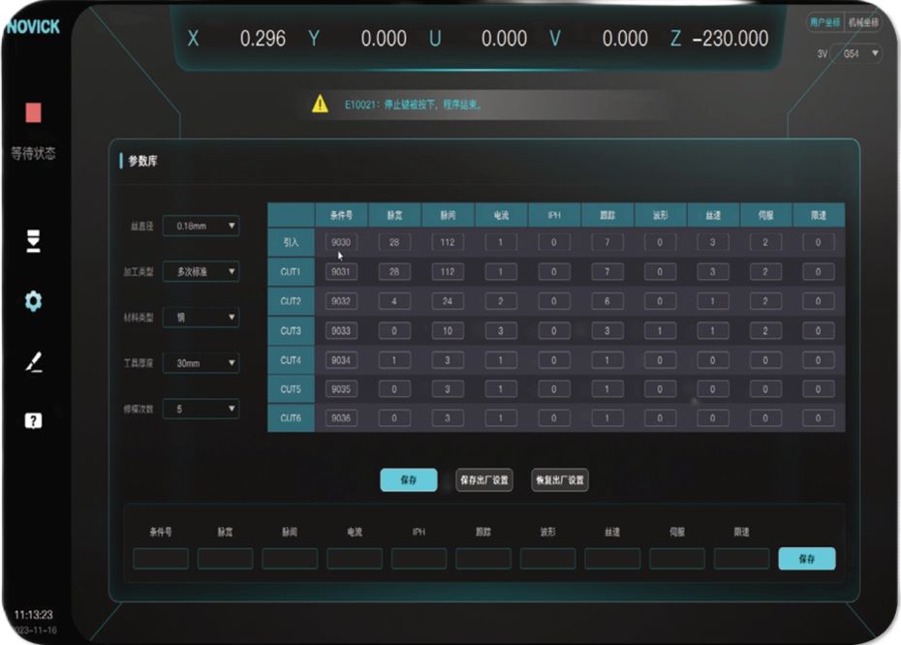
Task: Click the yellow warning triangle icon
Action: pos(320,105)
